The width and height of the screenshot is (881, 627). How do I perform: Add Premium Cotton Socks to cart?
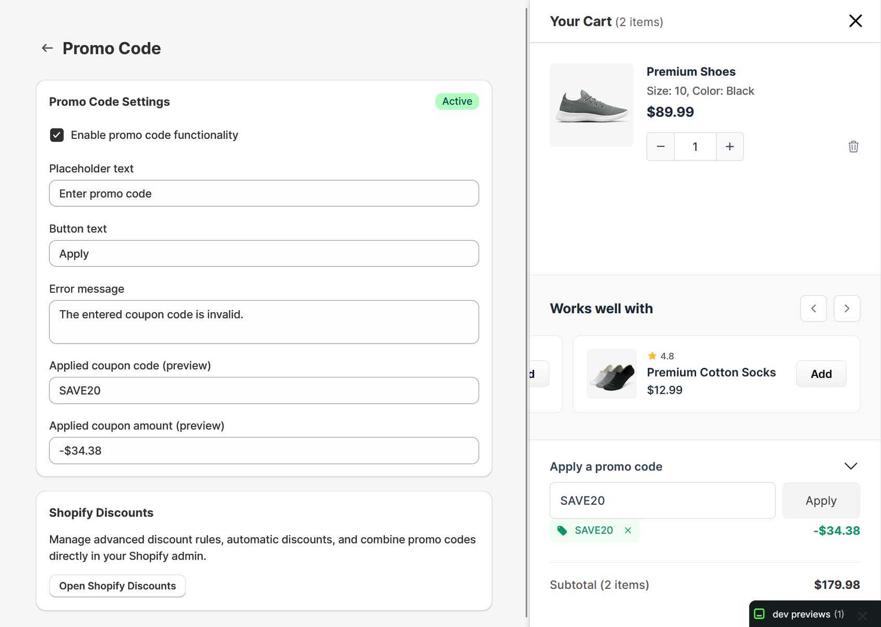click(x=821, y=374)
